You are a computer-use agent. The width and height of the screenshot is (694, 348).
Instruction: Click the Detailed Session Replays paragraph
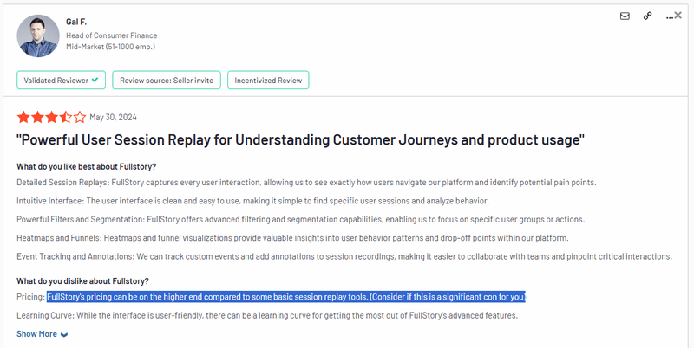pos(306,183)
